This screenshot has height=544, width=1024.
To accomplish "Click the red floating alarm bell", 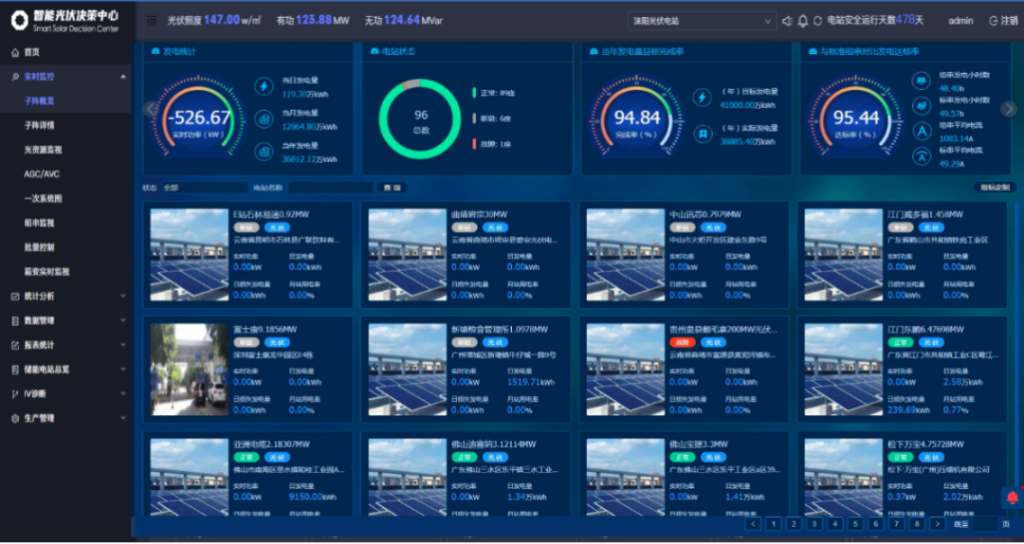I will (x=1012, y=498).
